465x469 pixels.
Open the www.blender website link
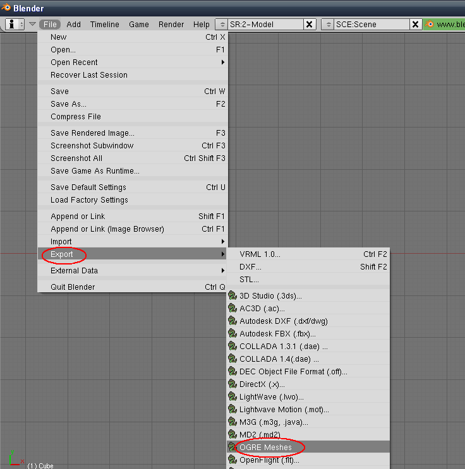click(444, 24)
